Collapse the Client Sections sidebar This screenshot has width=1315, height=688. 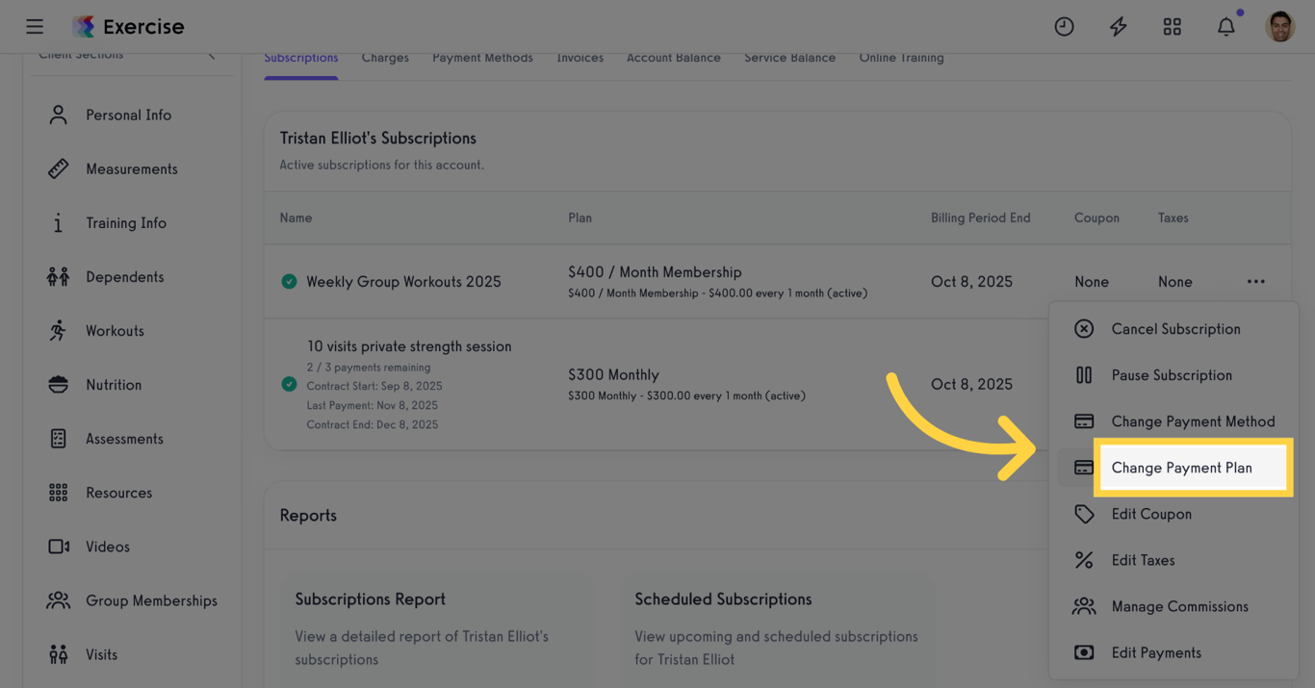click(x=212, y=55)
